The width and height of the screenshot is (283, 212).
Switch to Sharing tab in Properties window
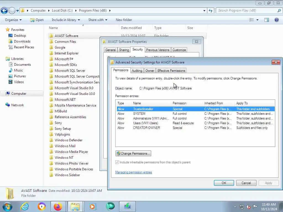coord(124,50)
